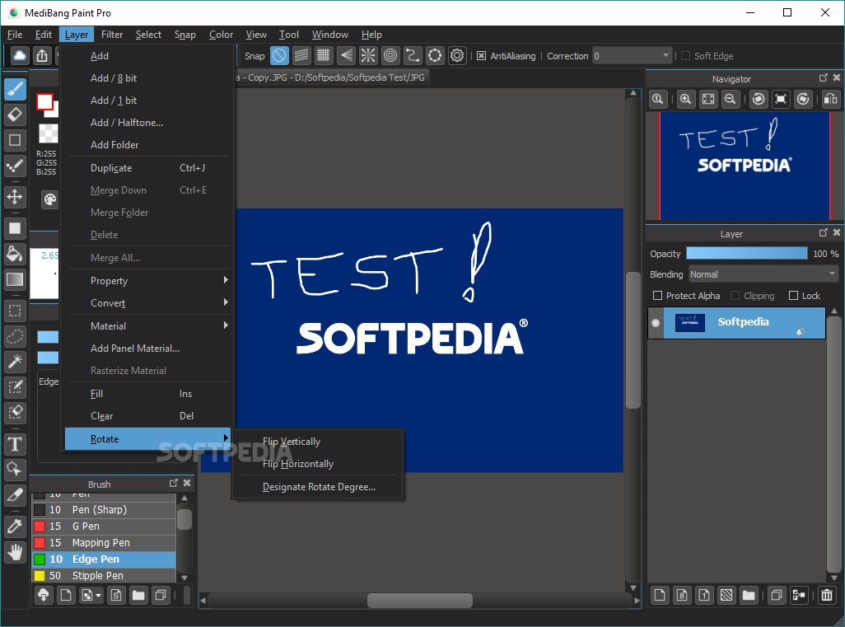Choose Add / Halftone menu entry
Screen dimensions: 845x627
click(x=149, y=123)
